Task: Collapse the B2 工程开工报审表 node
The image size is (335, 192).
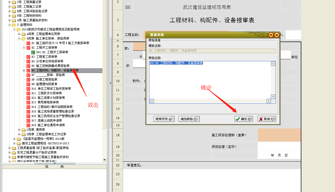Action: pyautogui.click(x=24, y=48)
